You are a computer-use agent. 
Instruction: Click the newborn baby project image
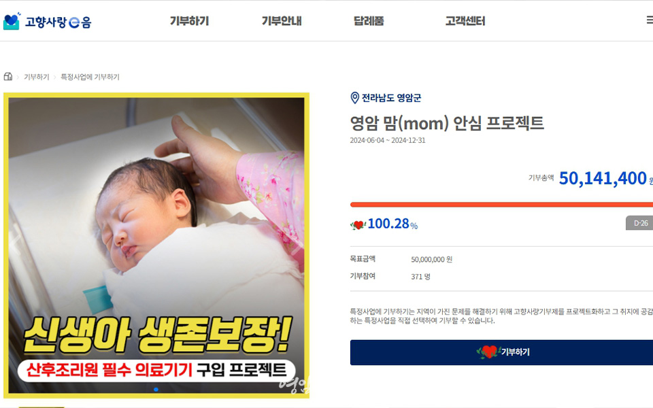pyautogui.click(x=156, y=245)
